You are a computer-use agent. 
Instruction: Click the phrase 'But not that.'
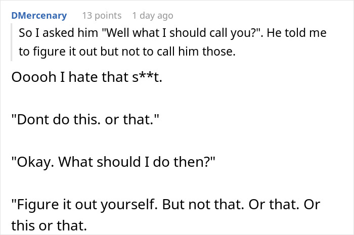pyautogui.click(x=203, y=205)
